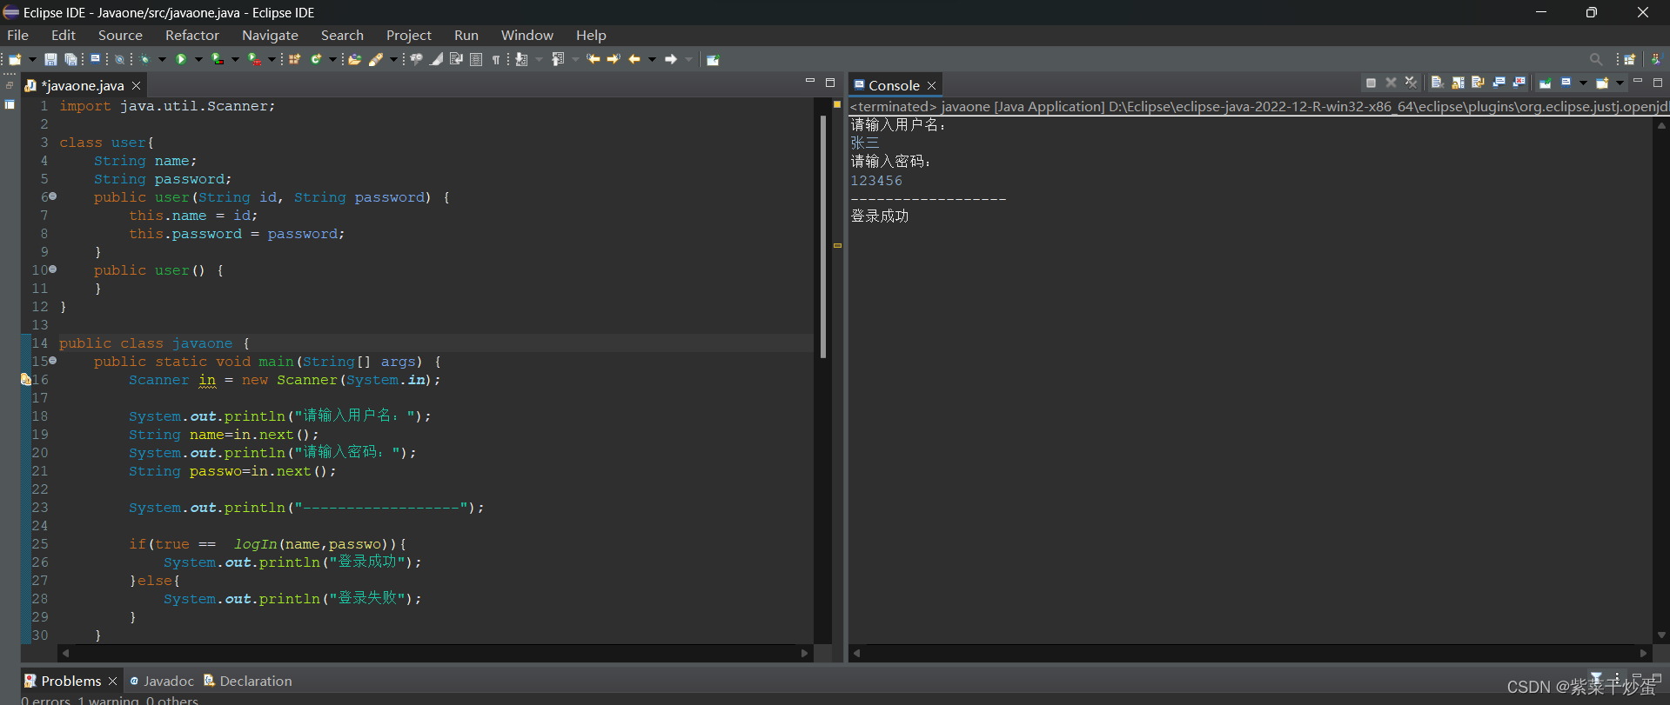Collapse the main method fold at line 15
The height and width of the screenshot is (705, 1670).
coord(53,360)
